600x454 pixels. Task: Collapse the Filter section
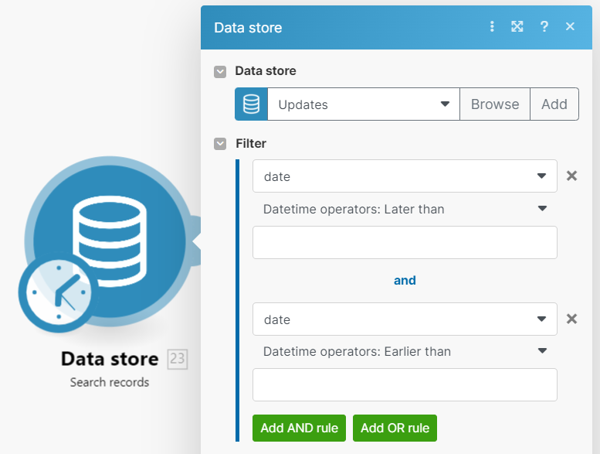221,144
